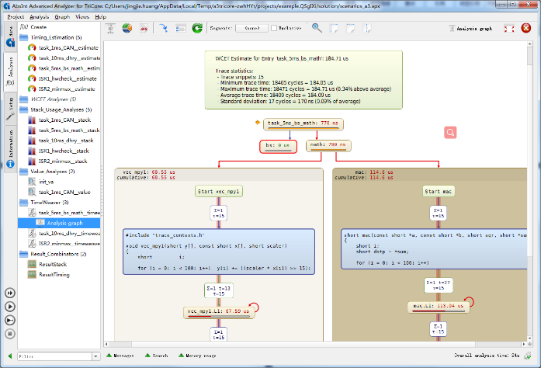Switch to the Analyses side tab
541x368 pixels.
[x=10, y=71]
